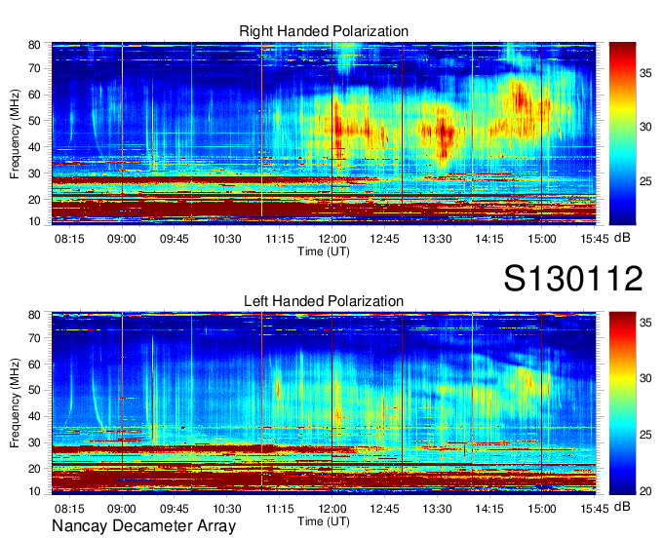This screenshot has width=663, height=538.
Task: Click the 12:45 time label on top plot
Action: [x=384, y=239]
